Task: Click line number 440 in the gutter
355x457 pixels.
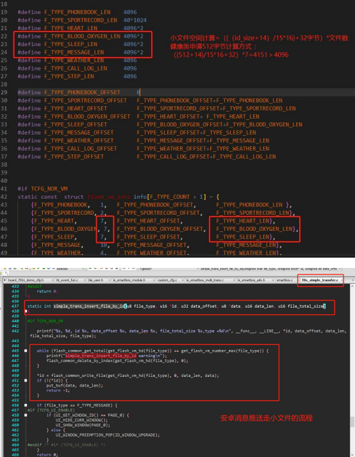Action: click(15, 321)
